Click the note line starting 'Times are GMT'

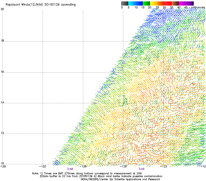[87, 173]
